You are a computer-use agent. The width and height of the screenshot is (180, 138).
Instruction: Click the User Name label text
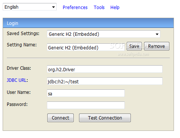pyautogui.click(x=19, y=92)
